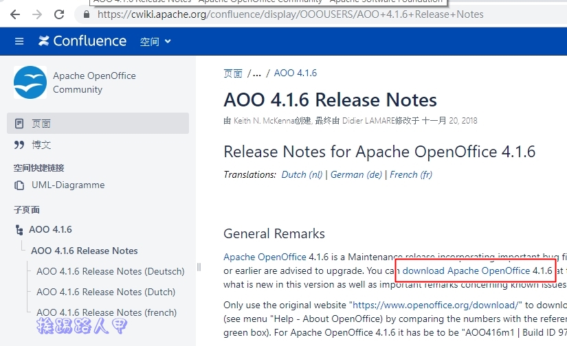
Task: Click the AOO 4.1.6 breadcrumb link
Action: pos(295,73)
